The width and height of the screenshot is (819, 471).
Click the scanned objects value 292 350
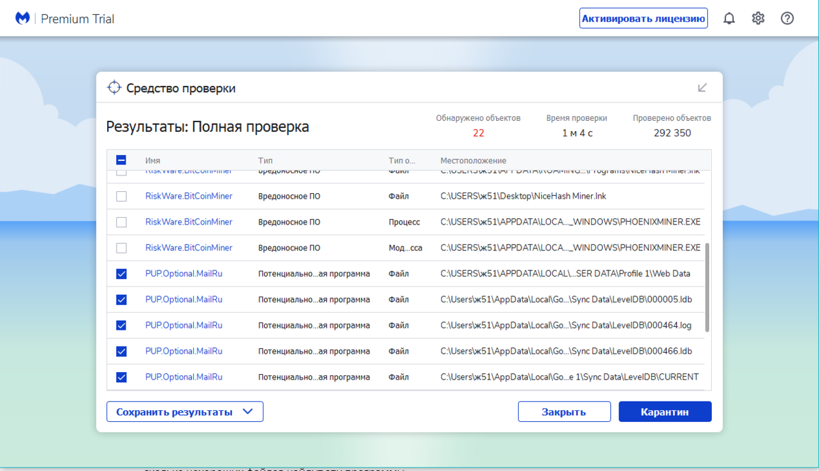tap(672, 133)
